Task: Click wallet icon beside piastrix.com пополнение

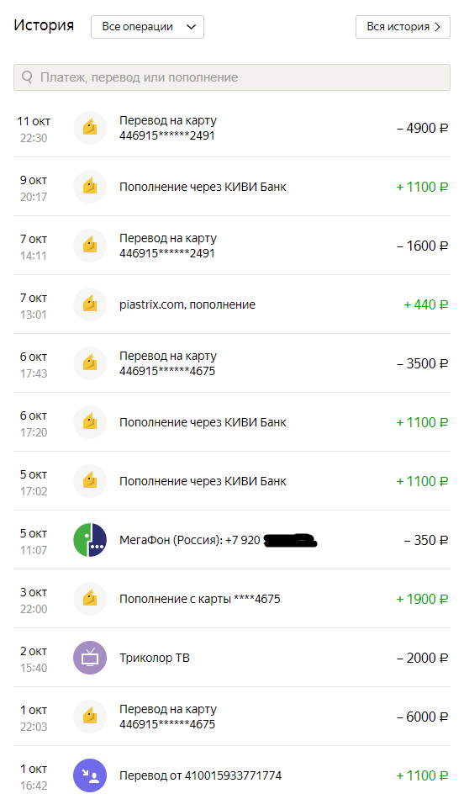Action: 90,304
